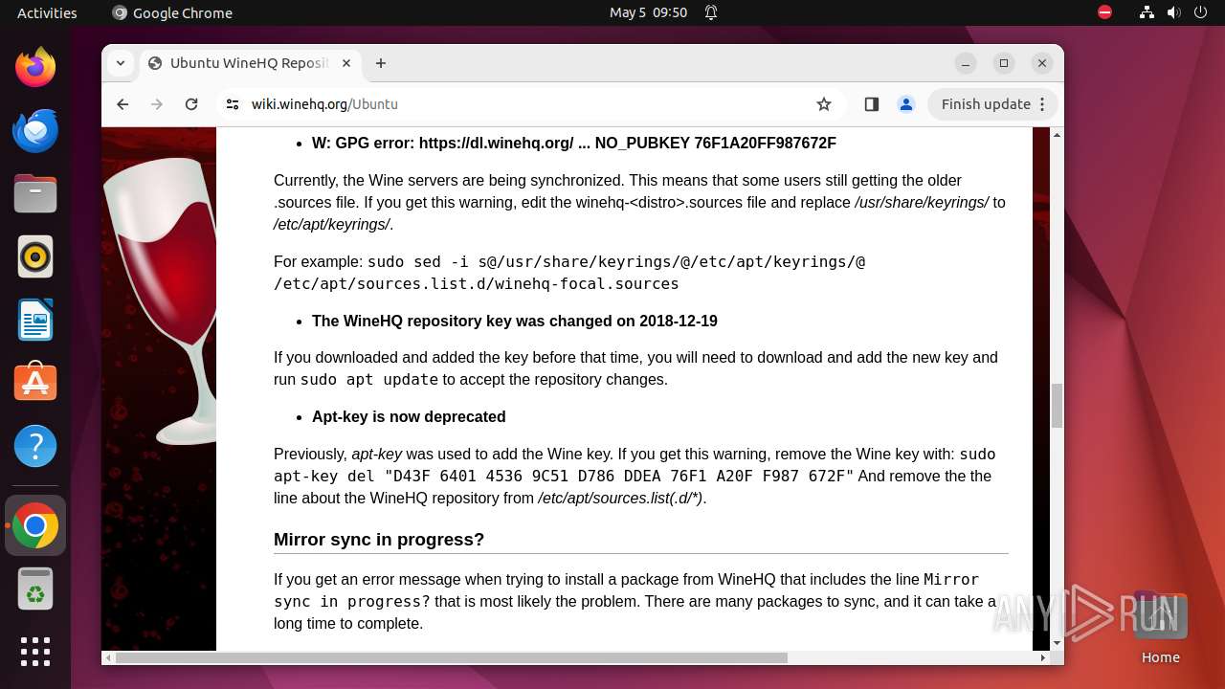Launch Thunderbird mail from the dock

[35, 130]
